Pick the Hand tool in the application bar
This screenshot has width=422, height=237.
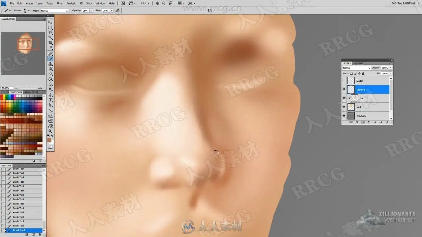pos(157,3)
